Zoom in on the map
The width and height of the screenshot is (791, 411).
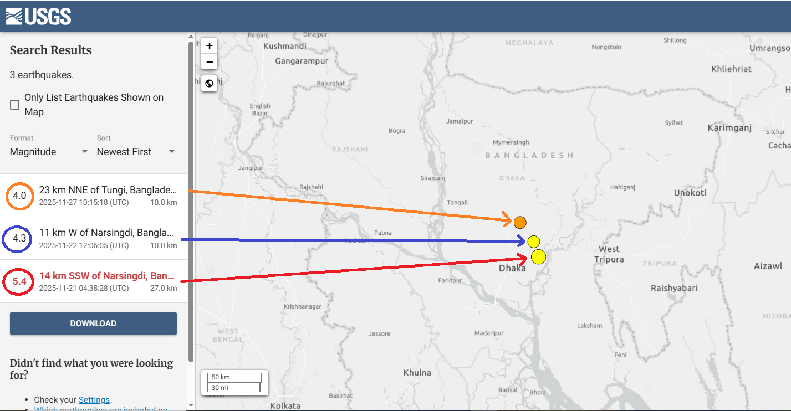pyautogui.click(x=209, y=45)
